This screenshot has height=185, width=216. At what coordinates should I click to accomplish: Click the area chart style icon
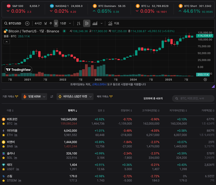coord(95,24)
